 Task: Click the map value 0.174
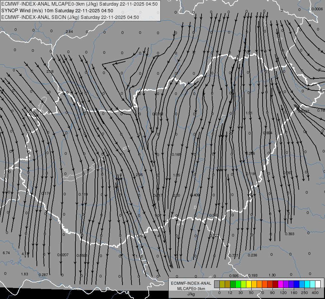46,193
